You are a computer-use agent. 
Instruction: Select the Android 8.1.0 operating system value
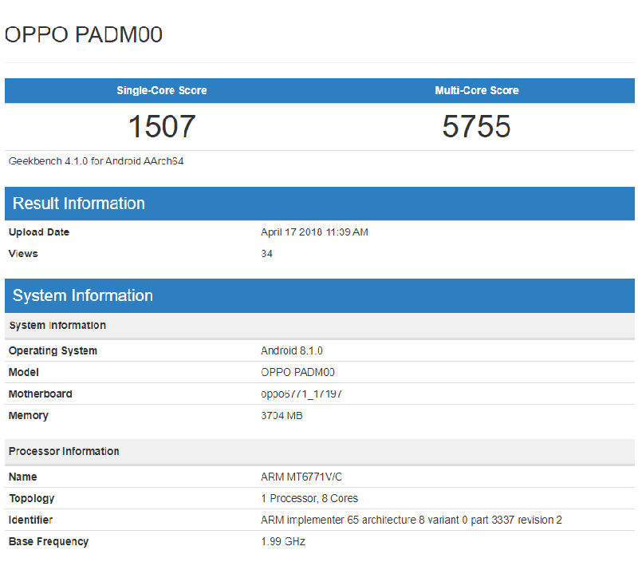pos(292,350)
